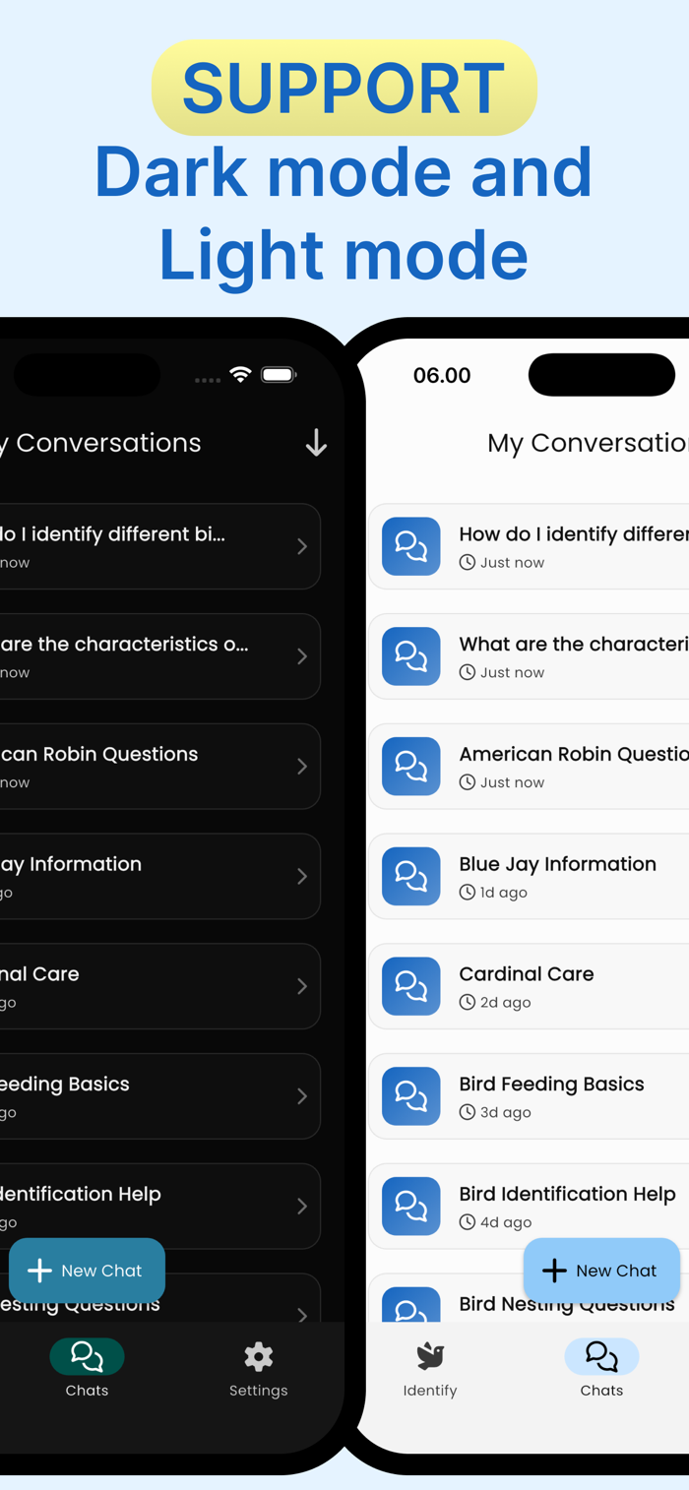Tap chat icon beside 'Bird Nesting Questions'
The image size is (689, 1490).
pos(410,1305)
